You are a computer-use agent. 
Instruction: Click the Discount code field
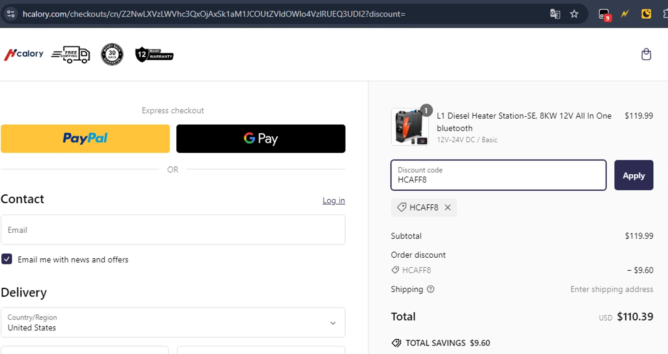click(x=498, y=175)
